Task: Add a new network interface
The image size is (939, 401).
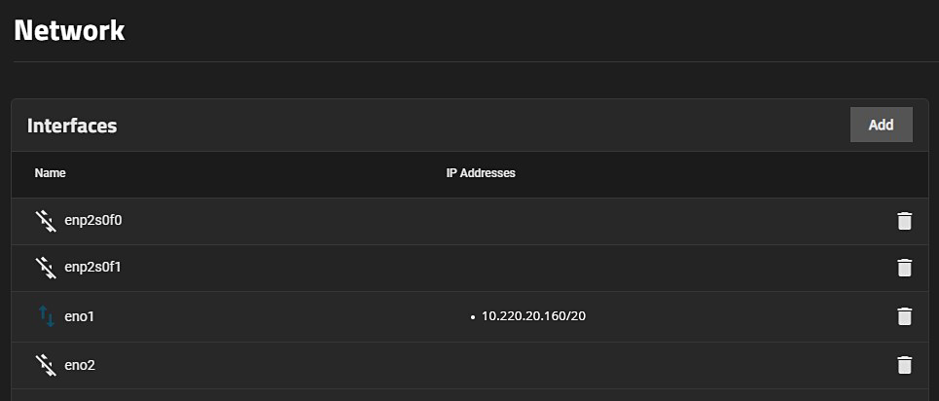Action: (x=881, y=126)
